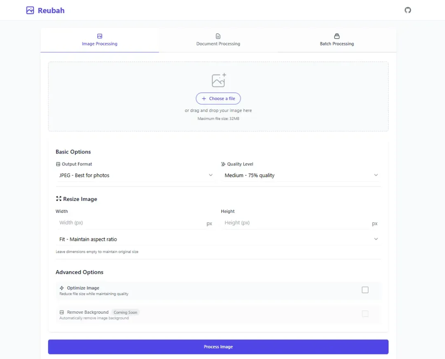Image resolution: width=445 pixels, height=359 pixels.
Task: Click the image upload placeholder icon
Action: coord(218,80)
